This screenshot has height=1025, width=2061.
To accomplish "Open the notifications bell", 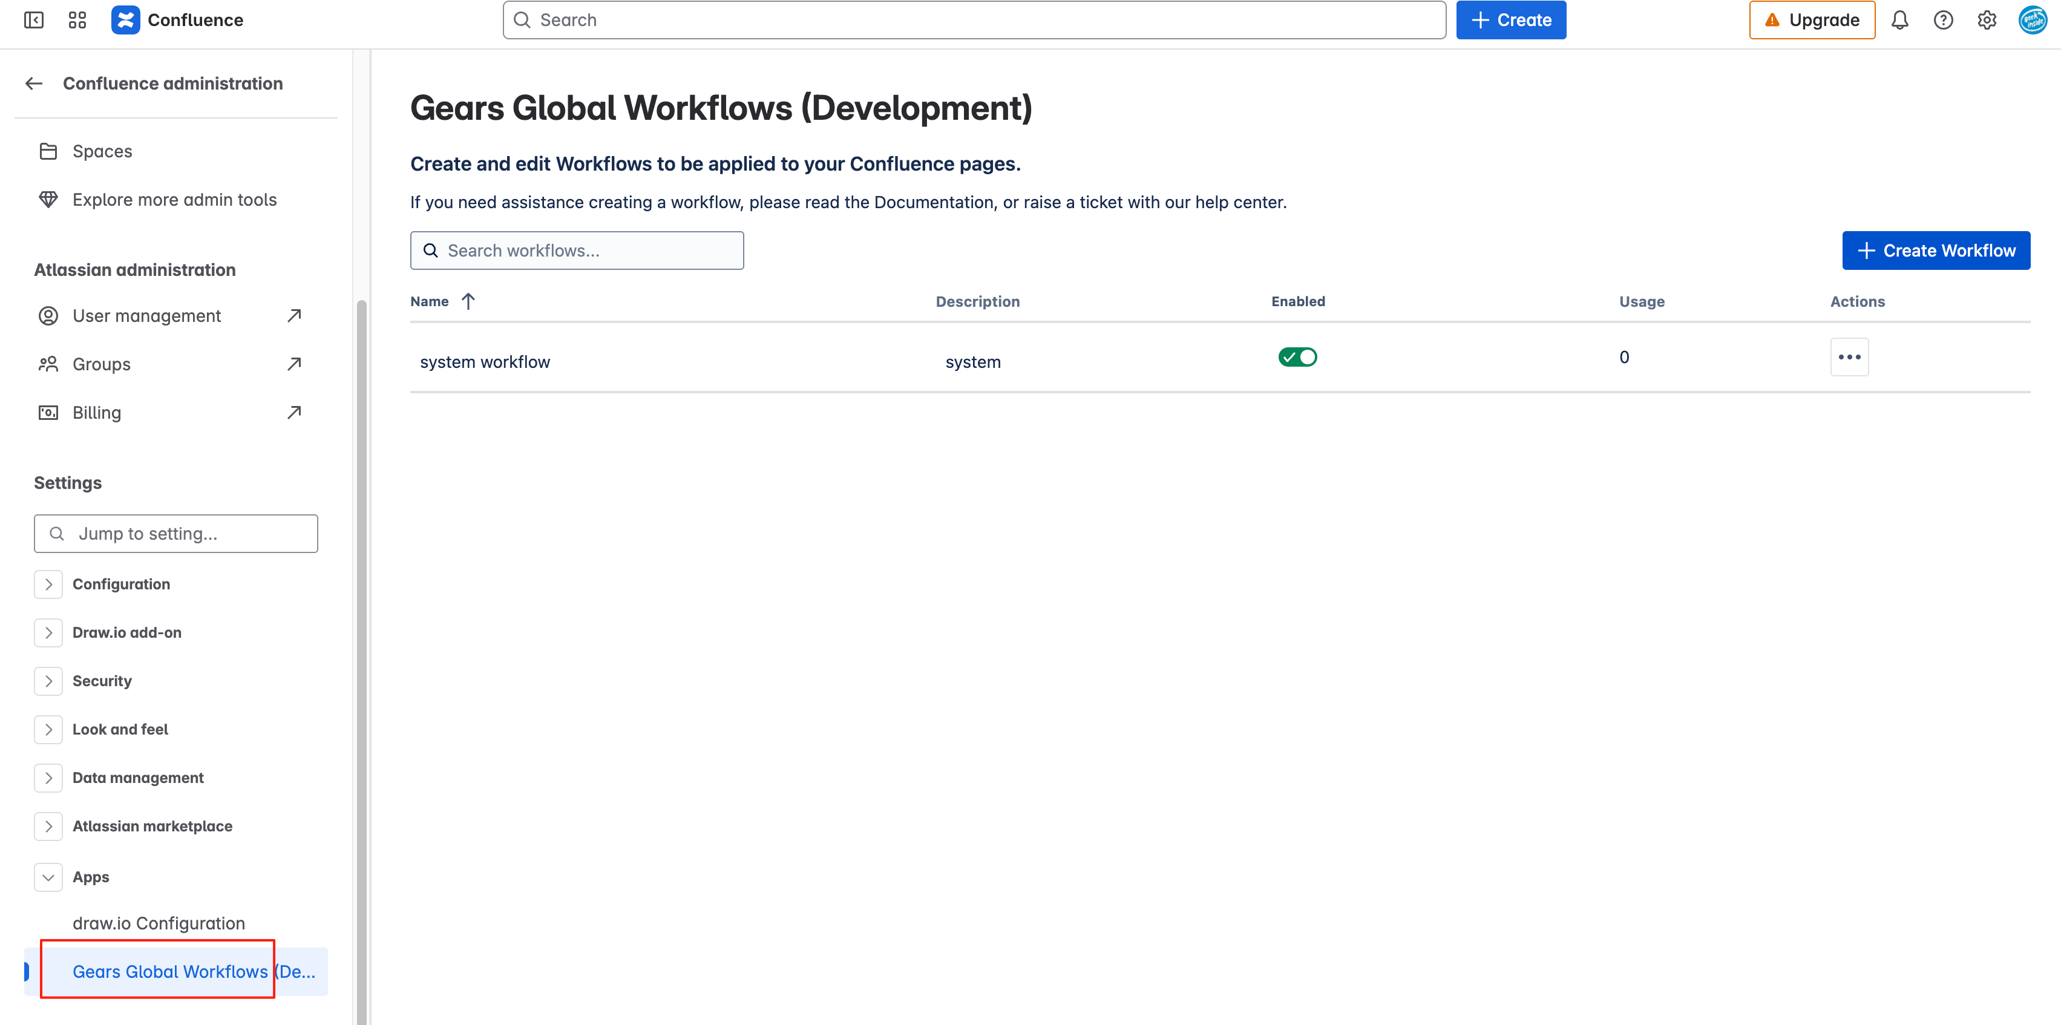I will (1899, 20).
